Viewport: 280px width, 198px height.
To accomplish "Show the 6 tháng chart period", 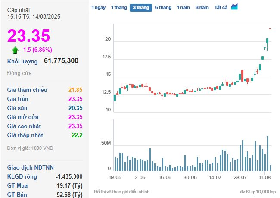I will pos(163,7).
